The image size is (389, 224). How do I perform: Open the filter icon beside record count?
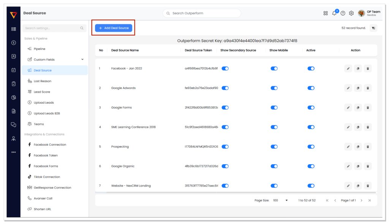pos(373,28)
